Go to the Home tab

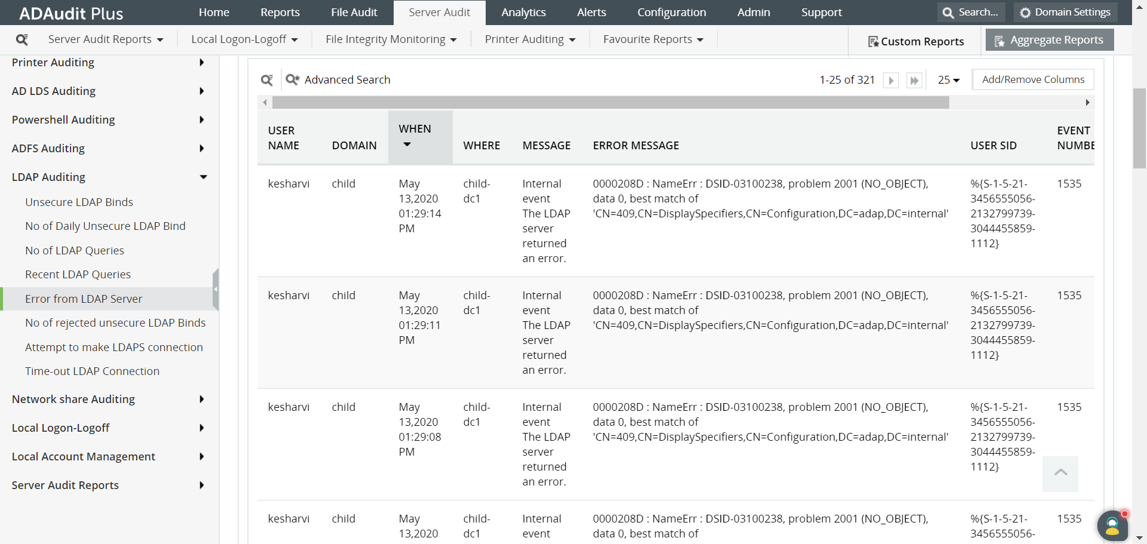[214, 13]
